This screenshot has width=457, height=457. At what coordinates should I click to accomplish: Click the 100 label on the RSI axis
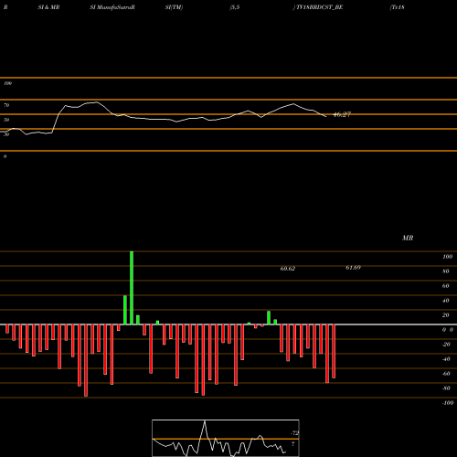(7, 83)
